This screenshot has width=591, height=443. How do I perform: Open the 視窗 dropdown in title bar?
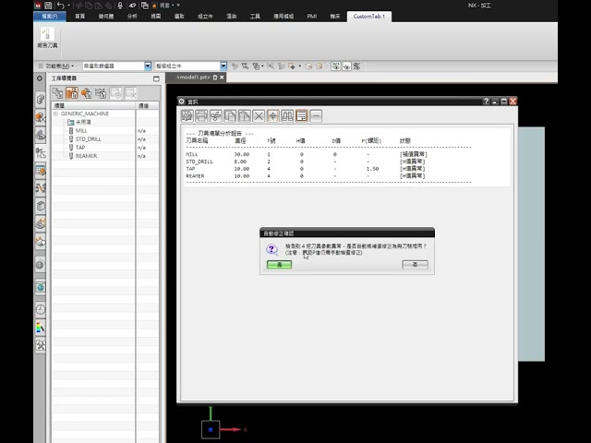tap(166, 6)
